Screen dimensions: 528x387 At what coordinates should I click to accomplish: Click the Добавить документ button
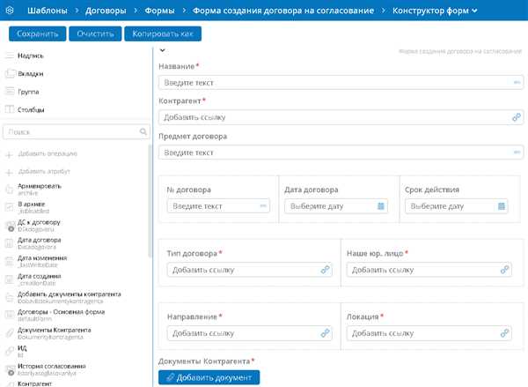pos(209,377)
